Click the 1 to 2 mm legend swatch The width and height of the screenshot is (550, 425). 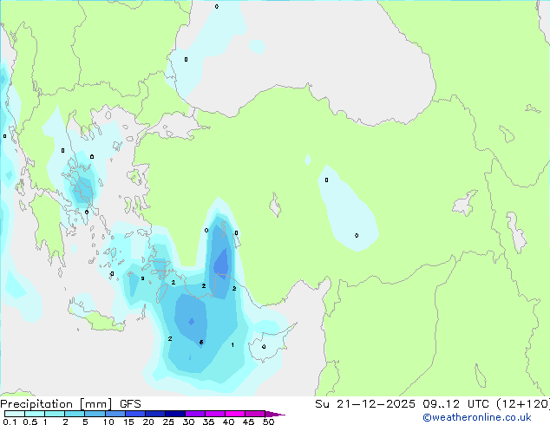(55, 414)
